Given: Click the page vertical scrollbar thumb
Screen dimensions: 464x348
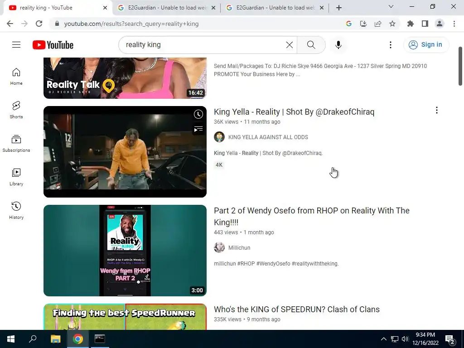Looking at the screenshot, I should (x=460, y=66).
